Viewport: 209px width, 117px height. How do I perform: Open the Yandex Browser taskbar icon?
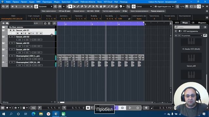click(49, 114)
